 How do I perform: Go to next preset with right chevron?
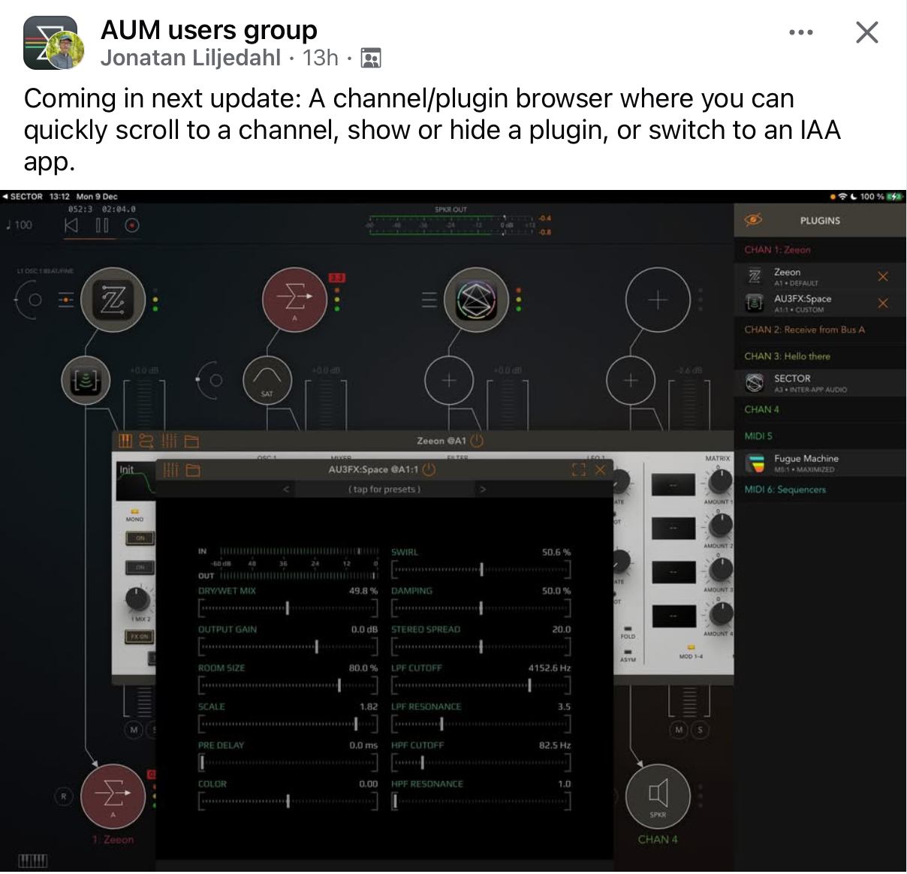pyautogui.click(x=483, y=490)
